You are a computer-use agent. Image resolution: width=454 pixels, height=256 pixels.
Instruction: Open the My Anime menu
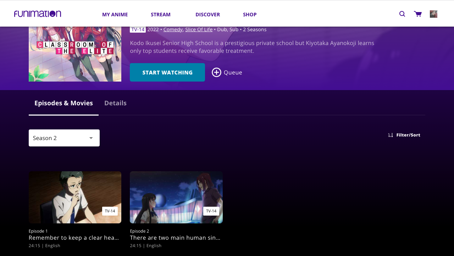(115, 15)
